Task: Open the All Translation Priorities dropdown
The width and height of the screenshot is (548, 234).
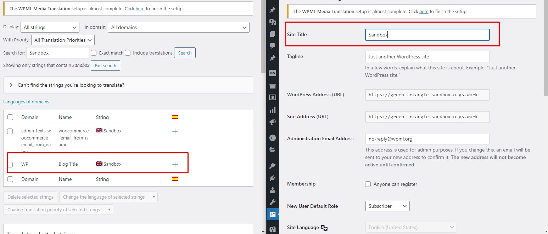Action: pyautogui.click(x=63, y=40)
